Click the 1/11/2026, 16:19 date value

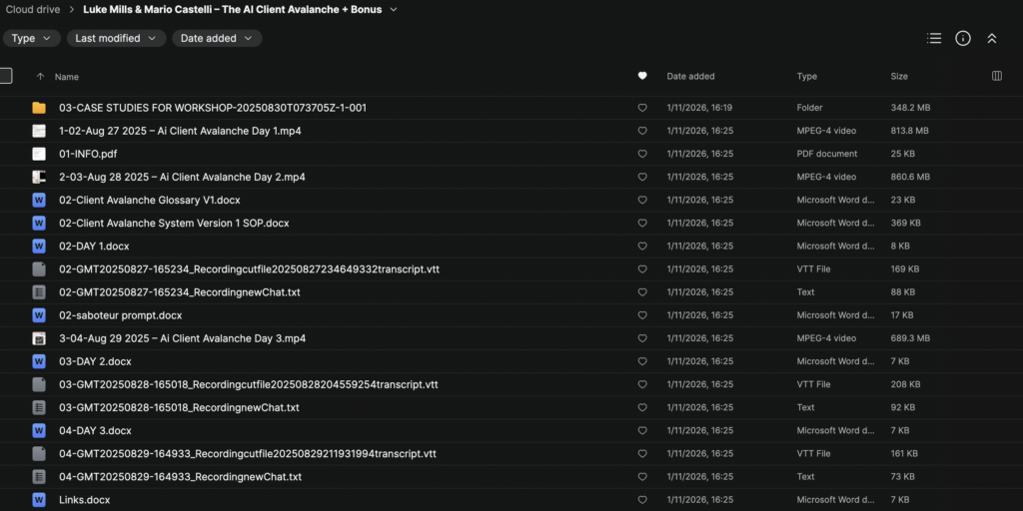point(699,108)
